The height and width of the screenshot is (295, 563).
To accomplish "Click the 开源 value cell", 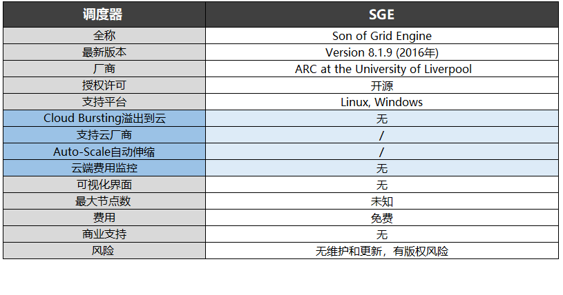I will pos(381,85).
